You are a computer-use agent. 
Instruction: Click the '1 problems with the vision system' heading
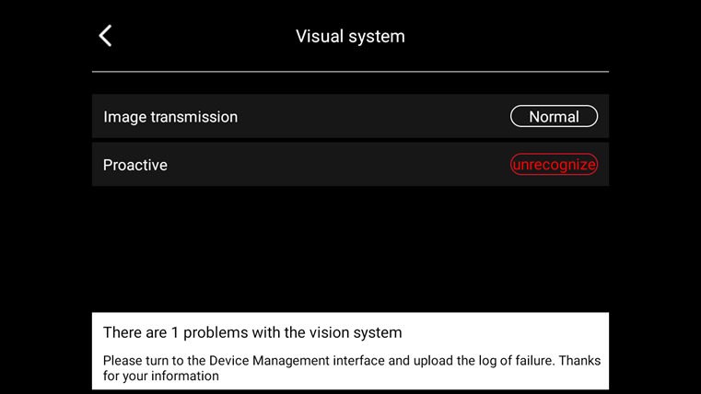pyautogui.click(x=252, y=333)
